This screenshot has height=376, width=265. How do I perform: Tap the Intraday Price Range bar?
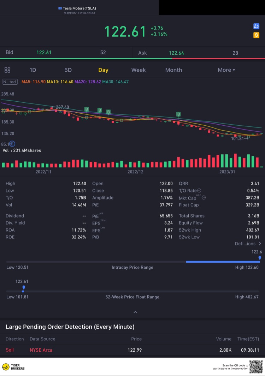pos(133,262)
